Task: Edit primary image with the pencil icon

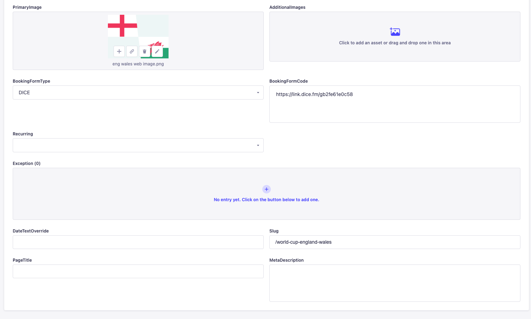Action: (157, 51)
